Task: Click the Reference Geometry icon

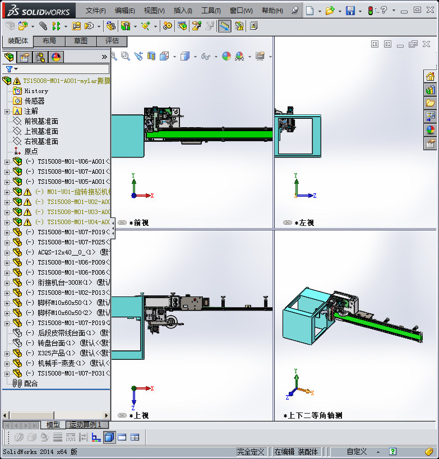Action: (x=146, y=26)
